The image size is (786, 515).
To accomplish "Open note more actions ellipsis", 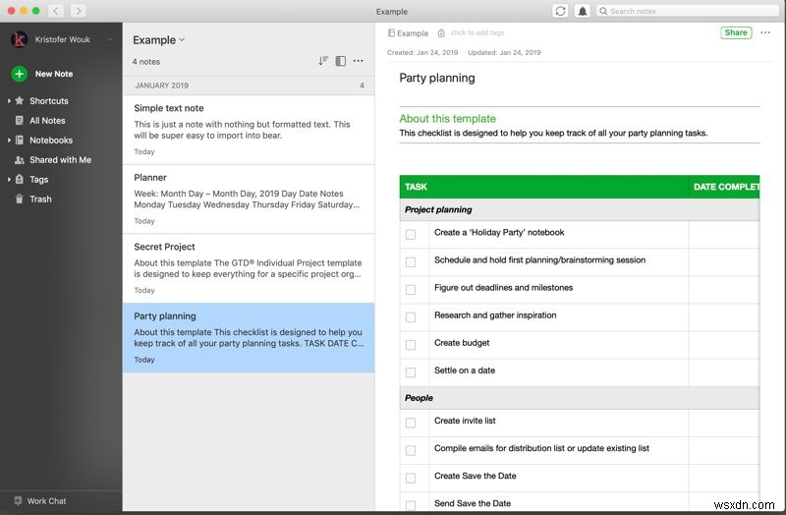I will point(765,32).
